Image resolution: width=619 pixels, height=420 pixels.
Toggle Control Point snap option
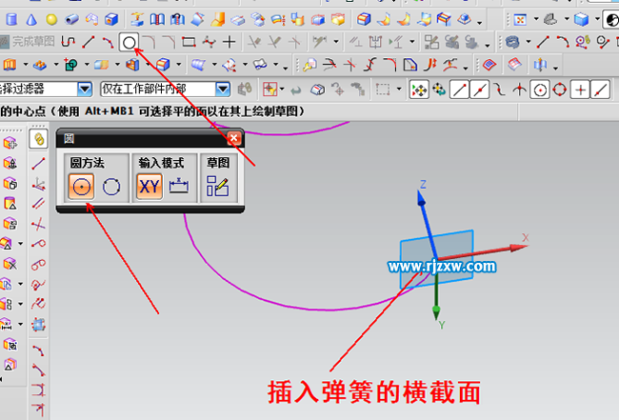pyautogui.click(x=500, y=90)
